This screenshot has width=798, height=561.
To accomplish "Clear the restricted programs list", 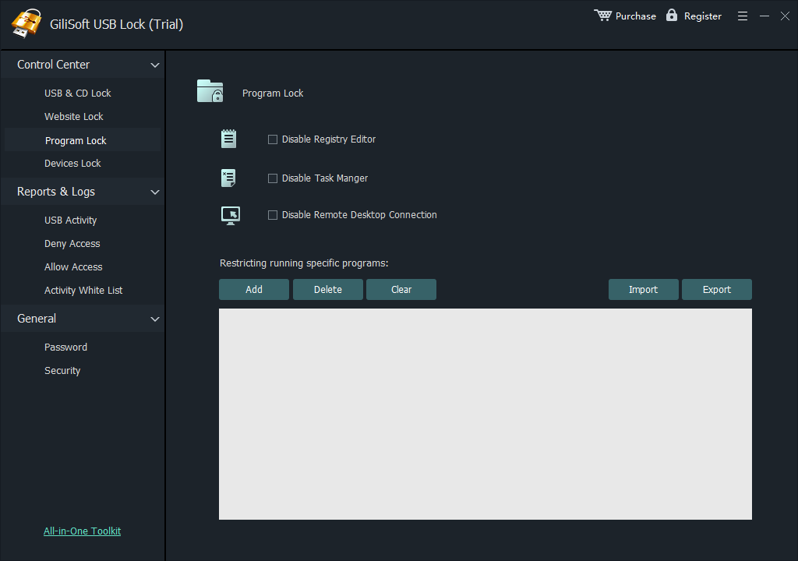I will [401, 290].
